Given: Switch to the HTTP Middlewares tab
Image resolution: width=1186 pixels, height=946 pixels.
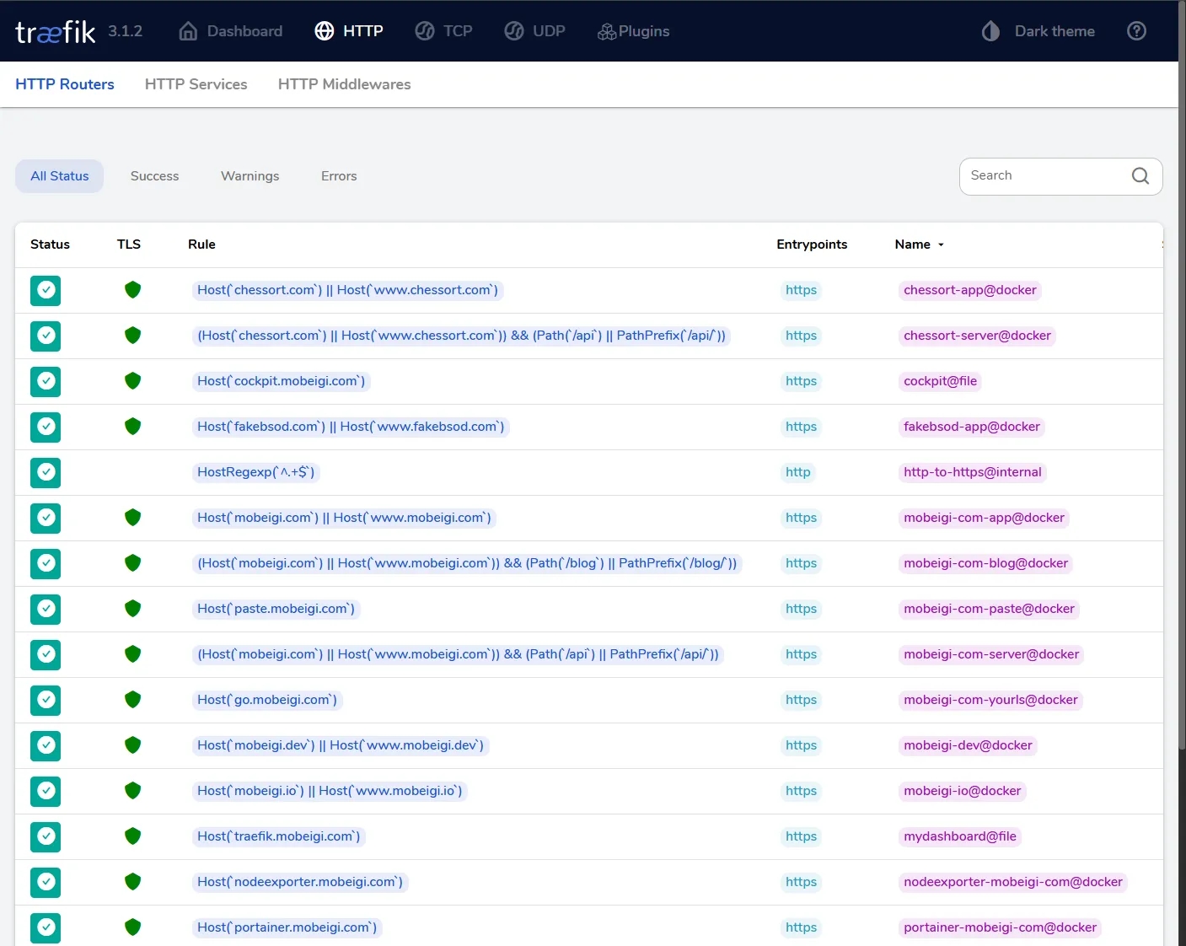Looking at the screenshot, I should (x=344, y=84).
